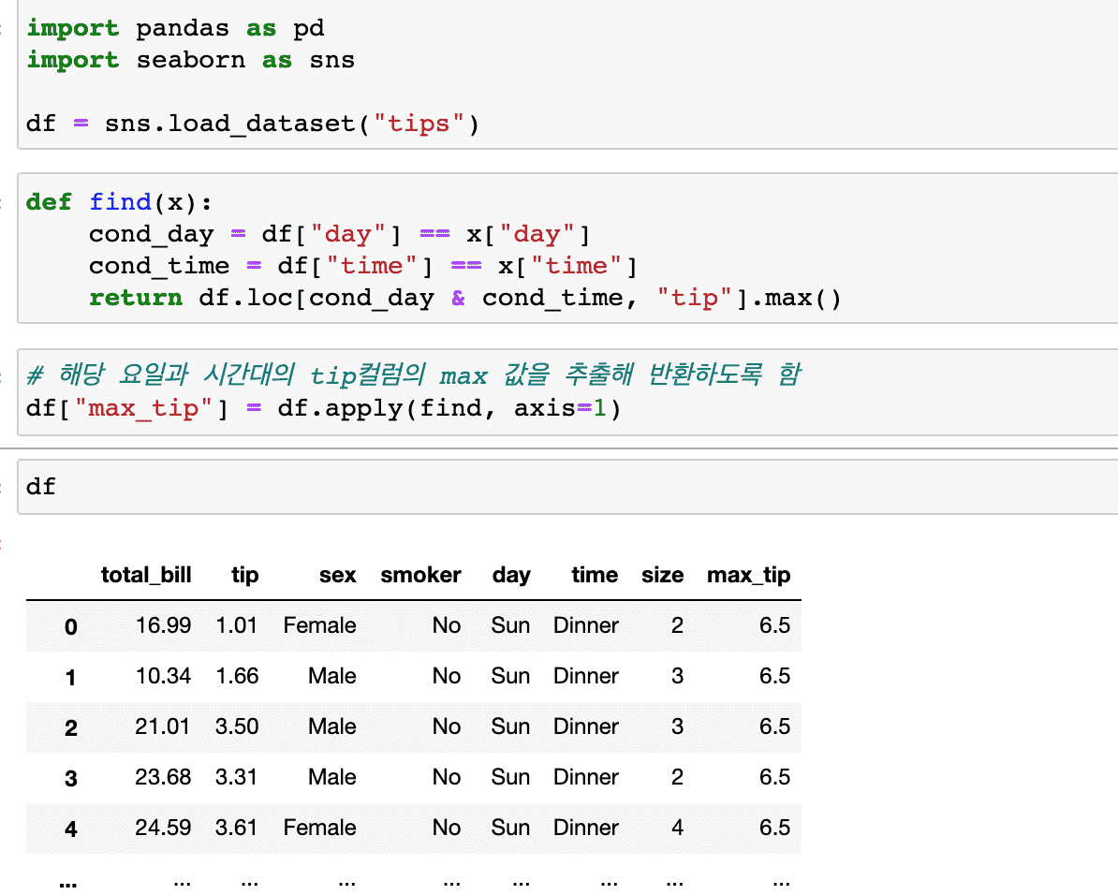Click the smoker value No in row 2
The width and height of the screenshot is (1118, 895).
447,726
